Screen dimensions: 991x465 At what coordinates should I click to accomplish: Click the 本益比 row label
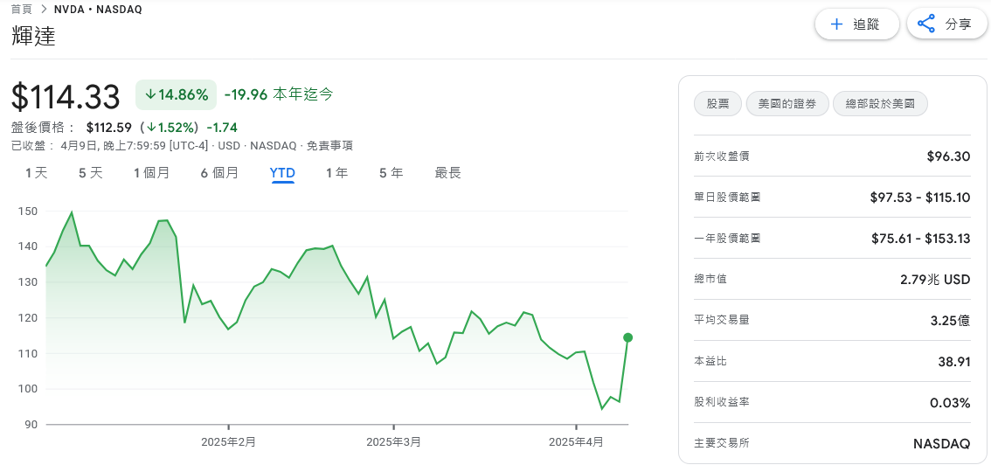pyautogui.click(x=710, y=361)
